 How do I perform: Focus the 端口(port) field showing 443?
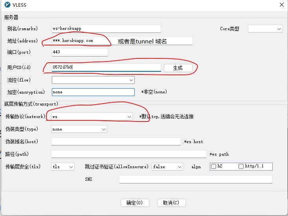click(x=79, y=52)
